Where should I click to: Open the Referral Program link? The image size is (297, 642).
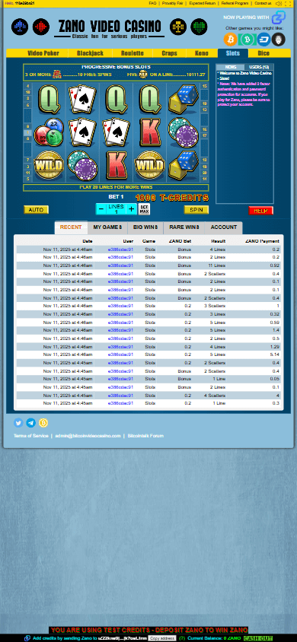point(235,3)
